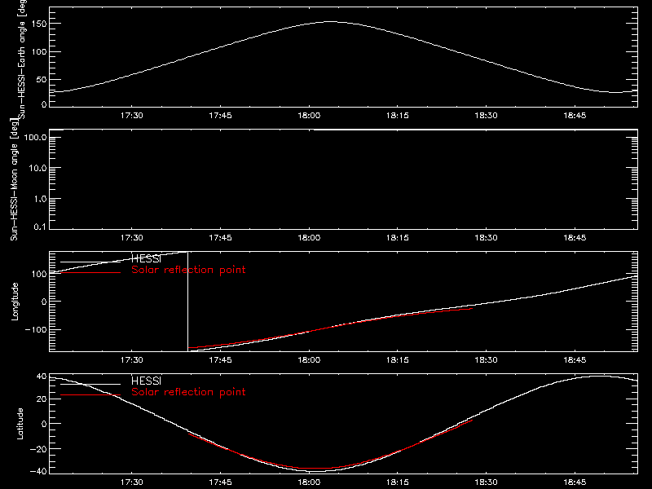Click the white HESSI legend line in Latitude plot
This screenshot has height=489, width=652.
click(x=90, y=384)
